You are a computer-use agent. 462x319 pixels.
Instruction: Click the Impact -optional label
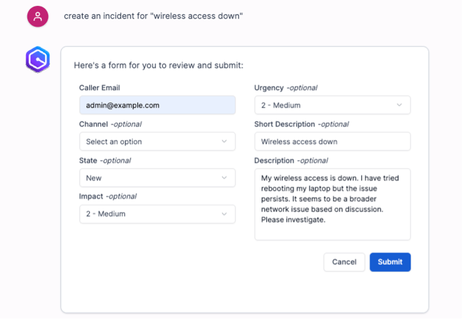[x=108, y=196]
